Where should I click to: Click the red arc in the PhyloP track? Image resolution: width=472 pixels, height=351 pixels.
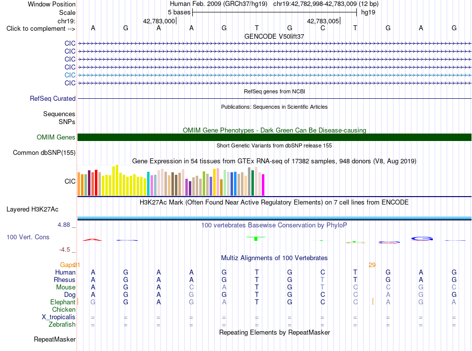click(92, 240)
